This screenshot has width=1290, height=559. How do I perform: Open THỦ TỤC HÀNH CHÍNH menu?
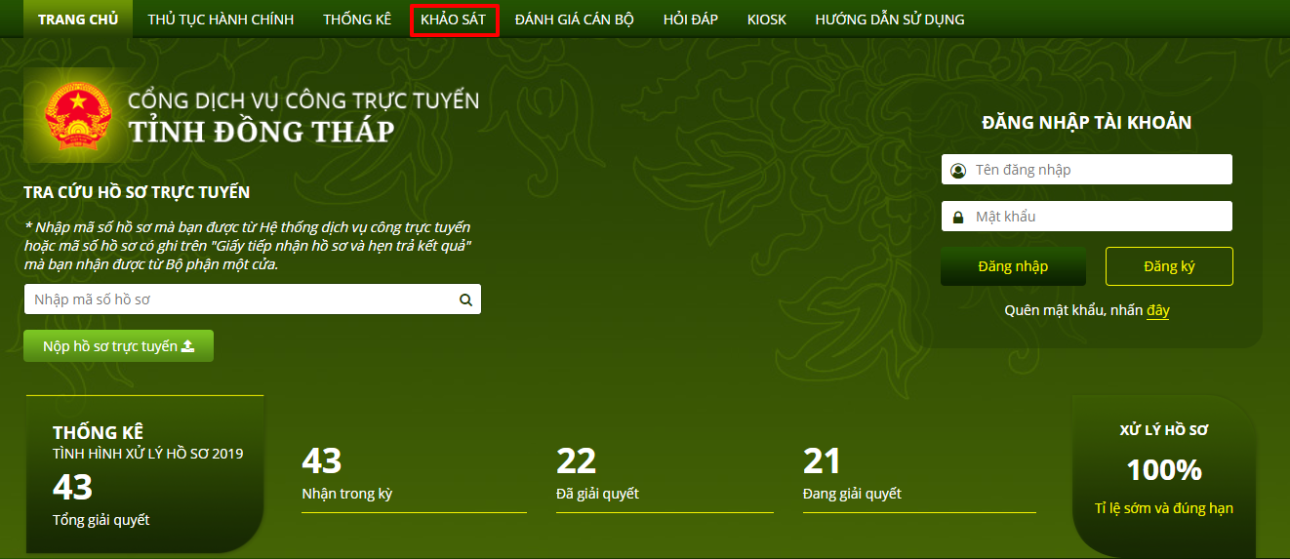(x=221, y=20)
